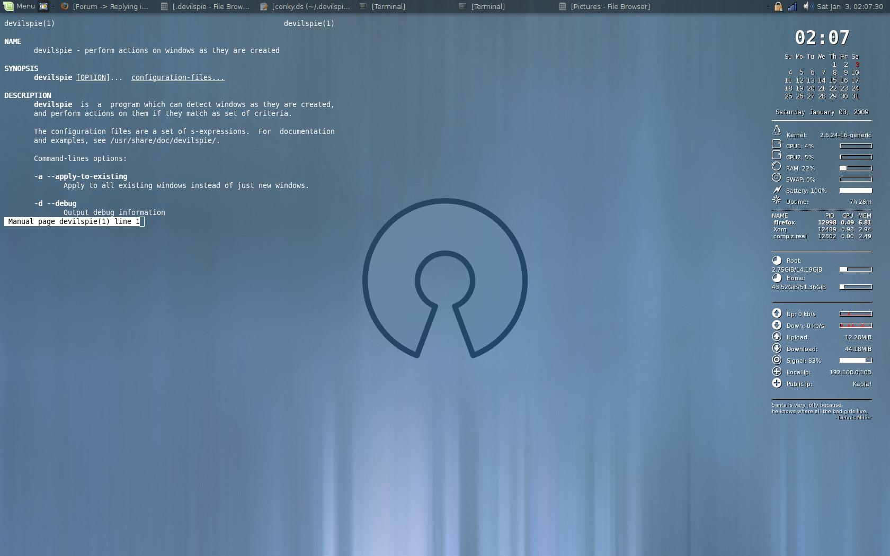This screenshot has width=890, height=556.
Task: Click the Home disk usage bar
Action: [856, 286]
